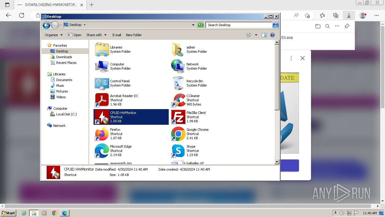
Task: Open Edge favorites star icon
Action: 322,15
